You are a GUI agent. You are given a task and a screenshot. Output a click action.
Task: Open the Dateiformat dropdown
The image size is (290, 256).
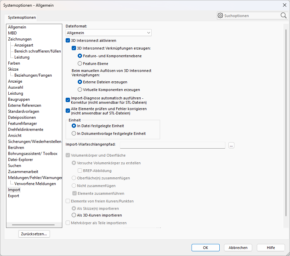click(148, 32)
